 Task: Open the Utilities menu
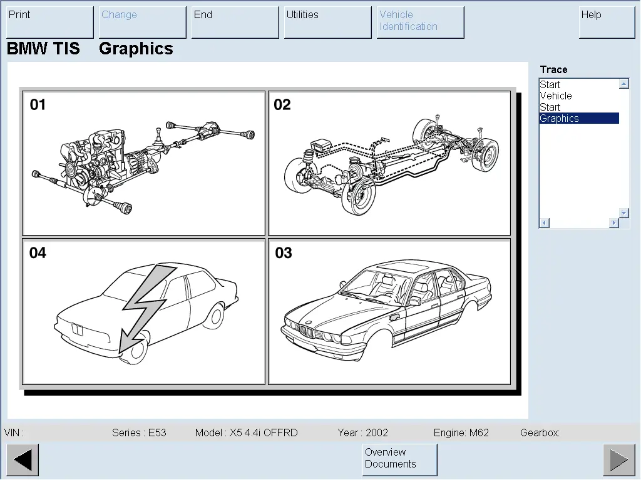(327, 22)
